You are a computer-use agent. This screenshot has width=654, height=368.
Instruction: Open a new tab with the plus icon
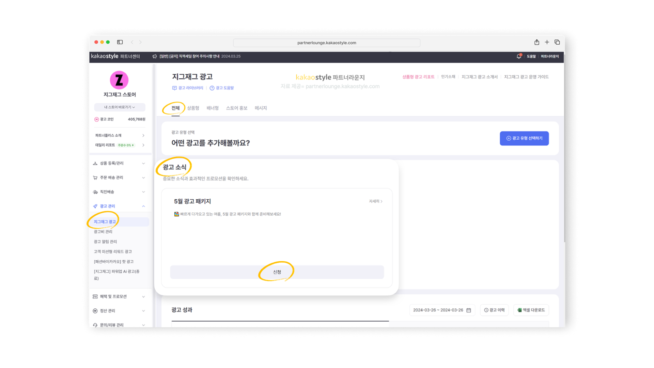tap(547, 42)
